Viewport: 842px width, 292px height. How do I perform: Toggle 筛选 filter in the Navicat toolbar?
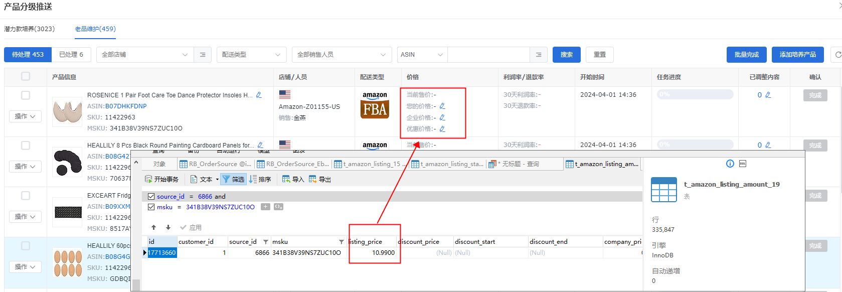pyautogui.click(x=234, y=179)
